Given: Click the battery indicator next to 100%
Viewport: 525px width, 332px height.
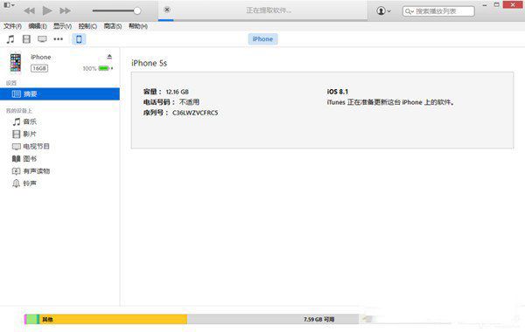Looking at the screenshot, I should pos(106,68).
